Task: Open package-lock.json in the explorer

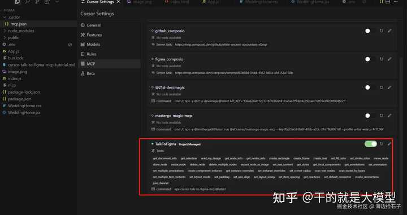Action: 38,92
